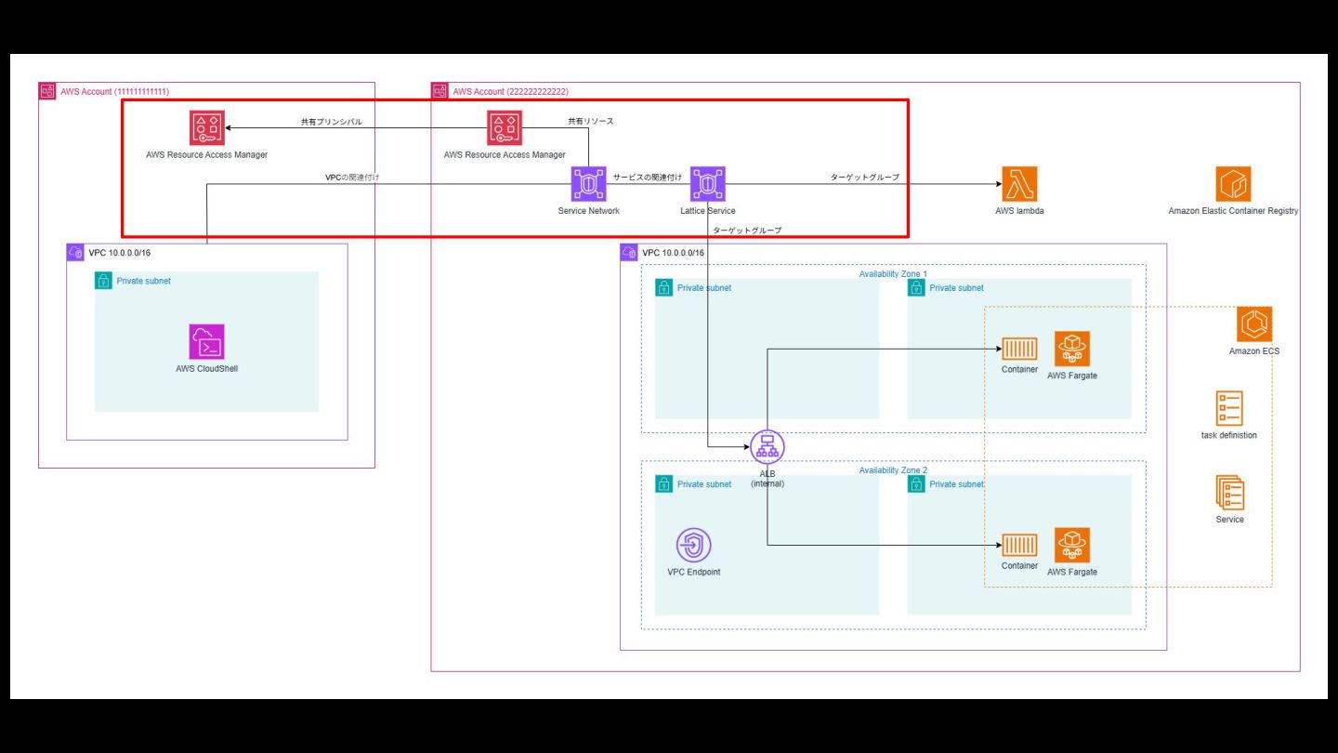Image resolution: width=1338 pixels, height=753 pixels.
Task: Click the VPC Endpoint icon
Action: [693, 545]
